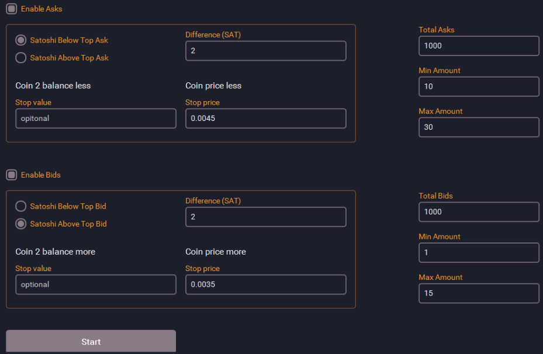Screen dimensions: 543x354
Task: Click the bids Min Amount field showing 1
Action: [x=479, y=252]
